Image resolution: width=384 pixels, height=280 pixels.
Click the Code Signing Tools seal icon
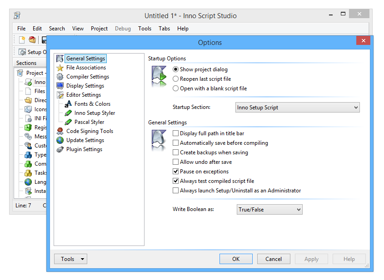click(x=60, y=131)
